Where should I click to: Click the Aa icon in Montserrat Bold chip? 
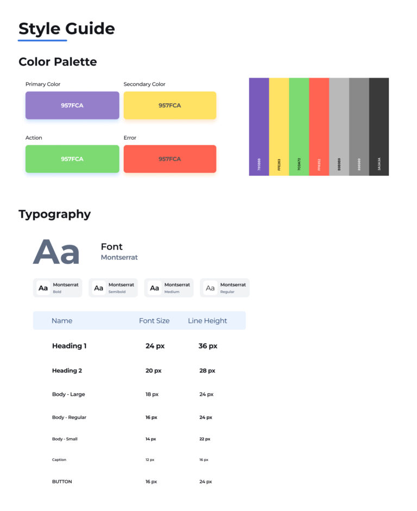(43, 288)
